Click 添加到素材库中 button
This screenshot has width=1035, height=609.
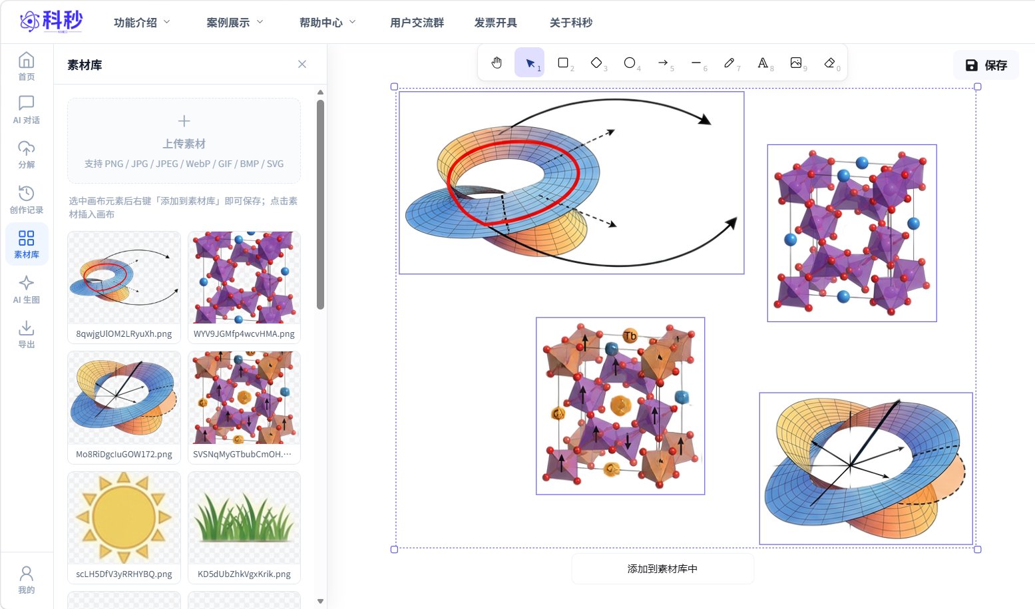point(662,569)
